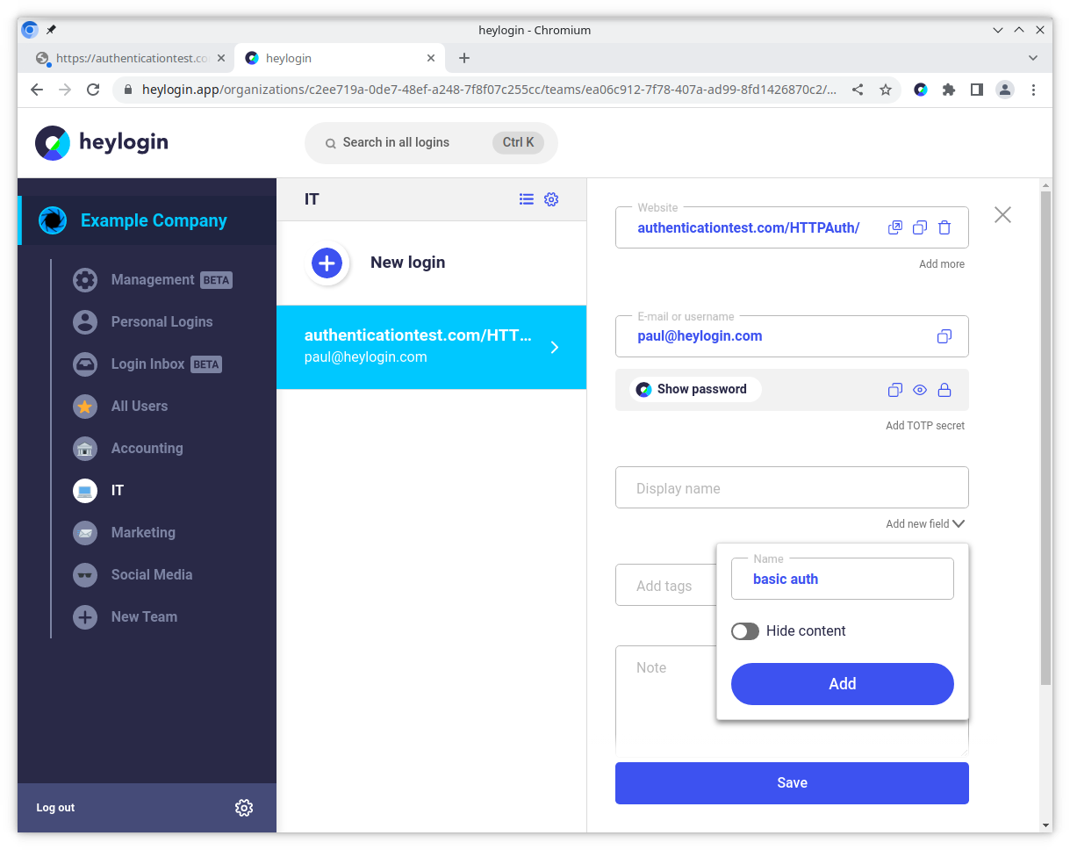Delete website entry trash icon

pos(944,227)
